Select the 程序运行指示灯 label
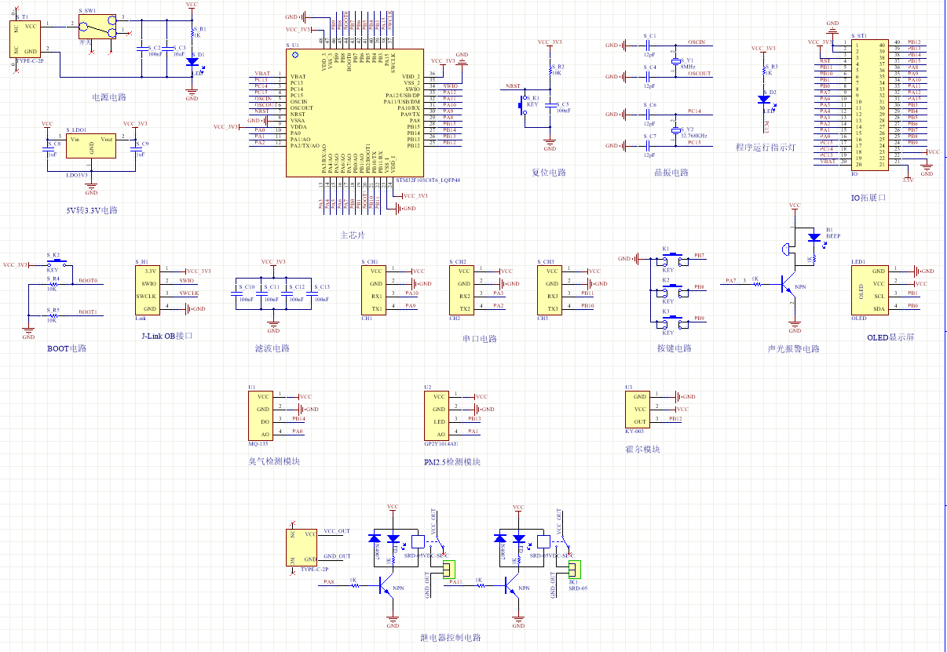 pyautogui.click(x=766, y=148)
